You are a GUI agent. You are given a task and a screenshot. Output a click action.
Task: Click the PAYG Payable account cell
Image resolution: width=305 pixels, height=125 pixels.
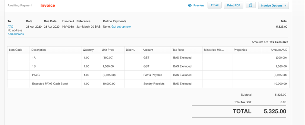pos(156,75)
